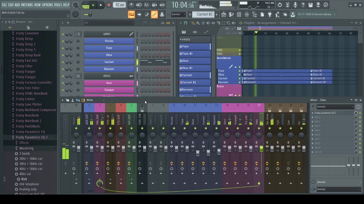Viewport: 364px width, 204px height.
Task: Open the TOOLS menu
Action: tap(58, 5)
